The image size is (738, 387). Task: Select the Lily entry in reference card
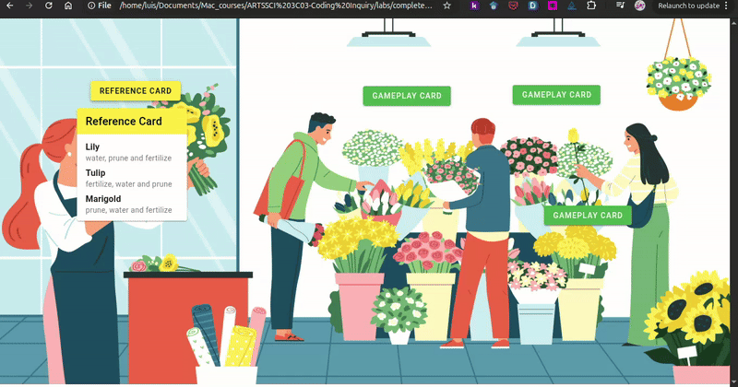click(x=92, y=147)
